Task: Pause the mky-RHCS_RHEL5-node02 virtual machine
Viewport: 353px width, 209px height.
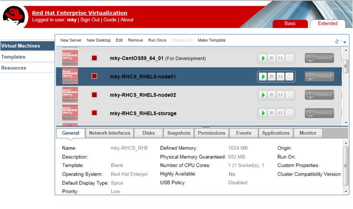Action: (x=280, y=95)
